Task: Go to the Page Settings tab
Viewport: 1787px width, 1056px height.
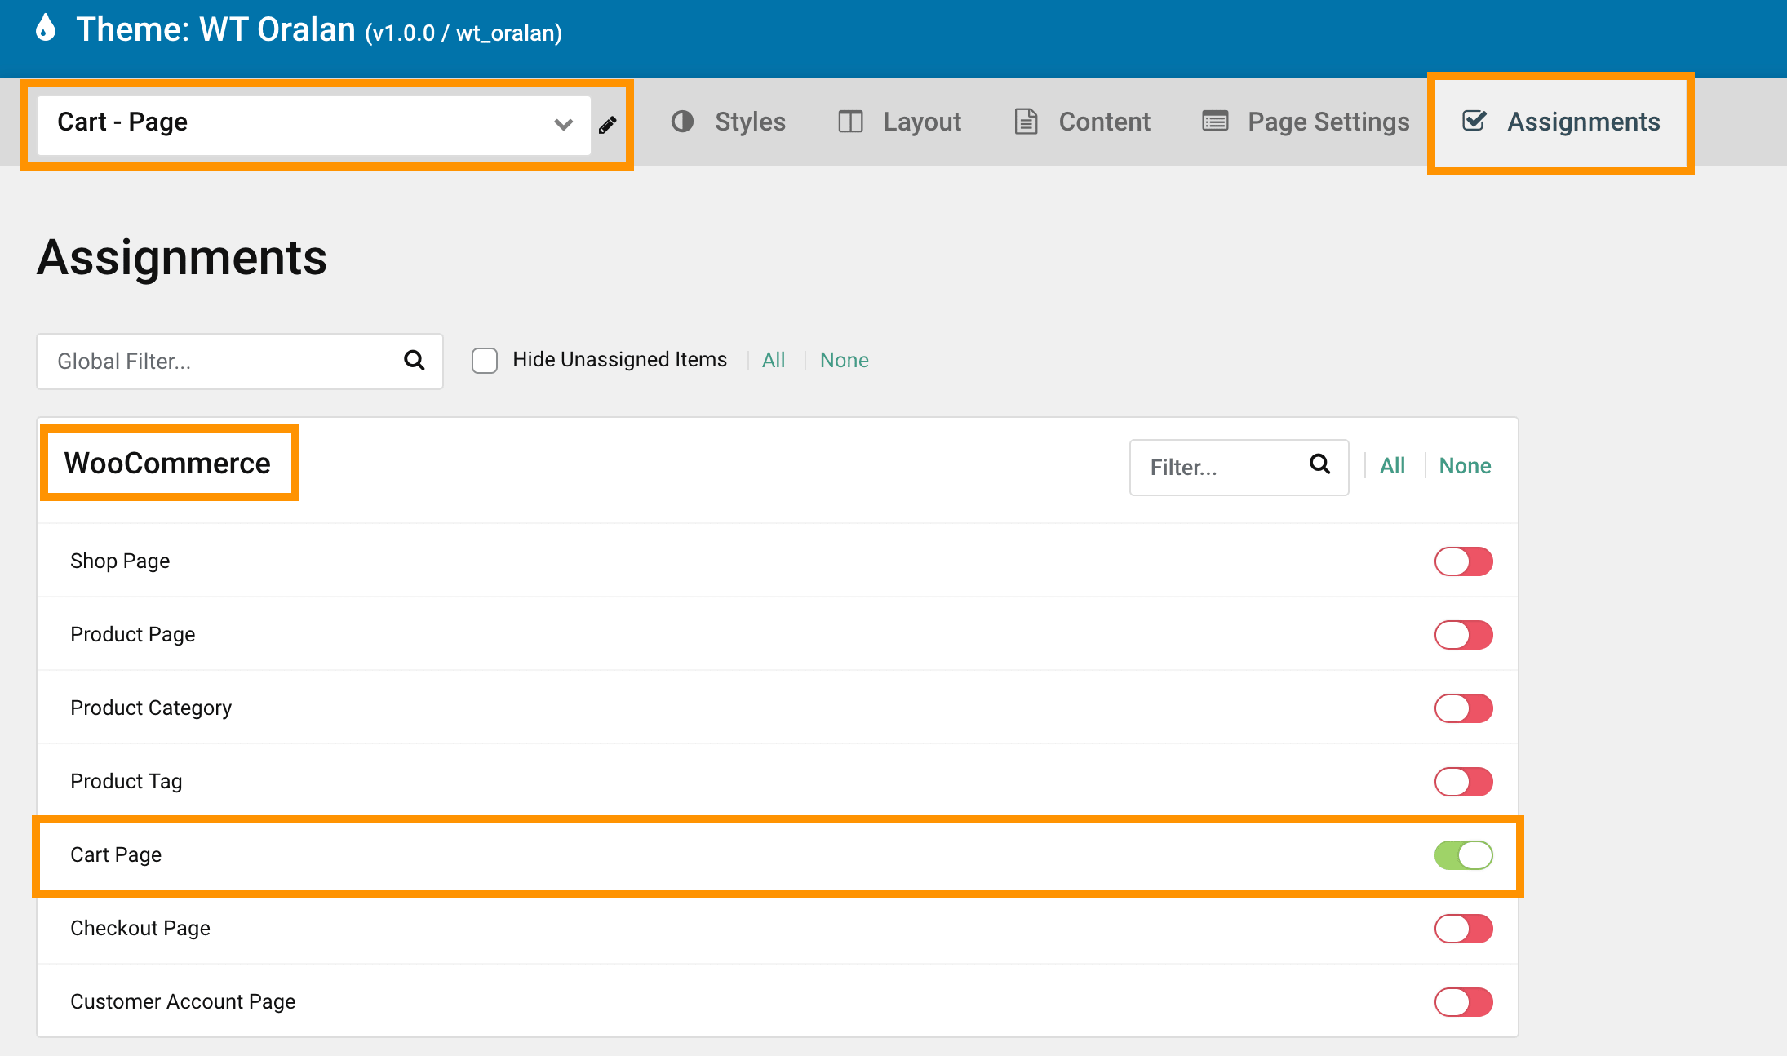Action: point(1306,122)
